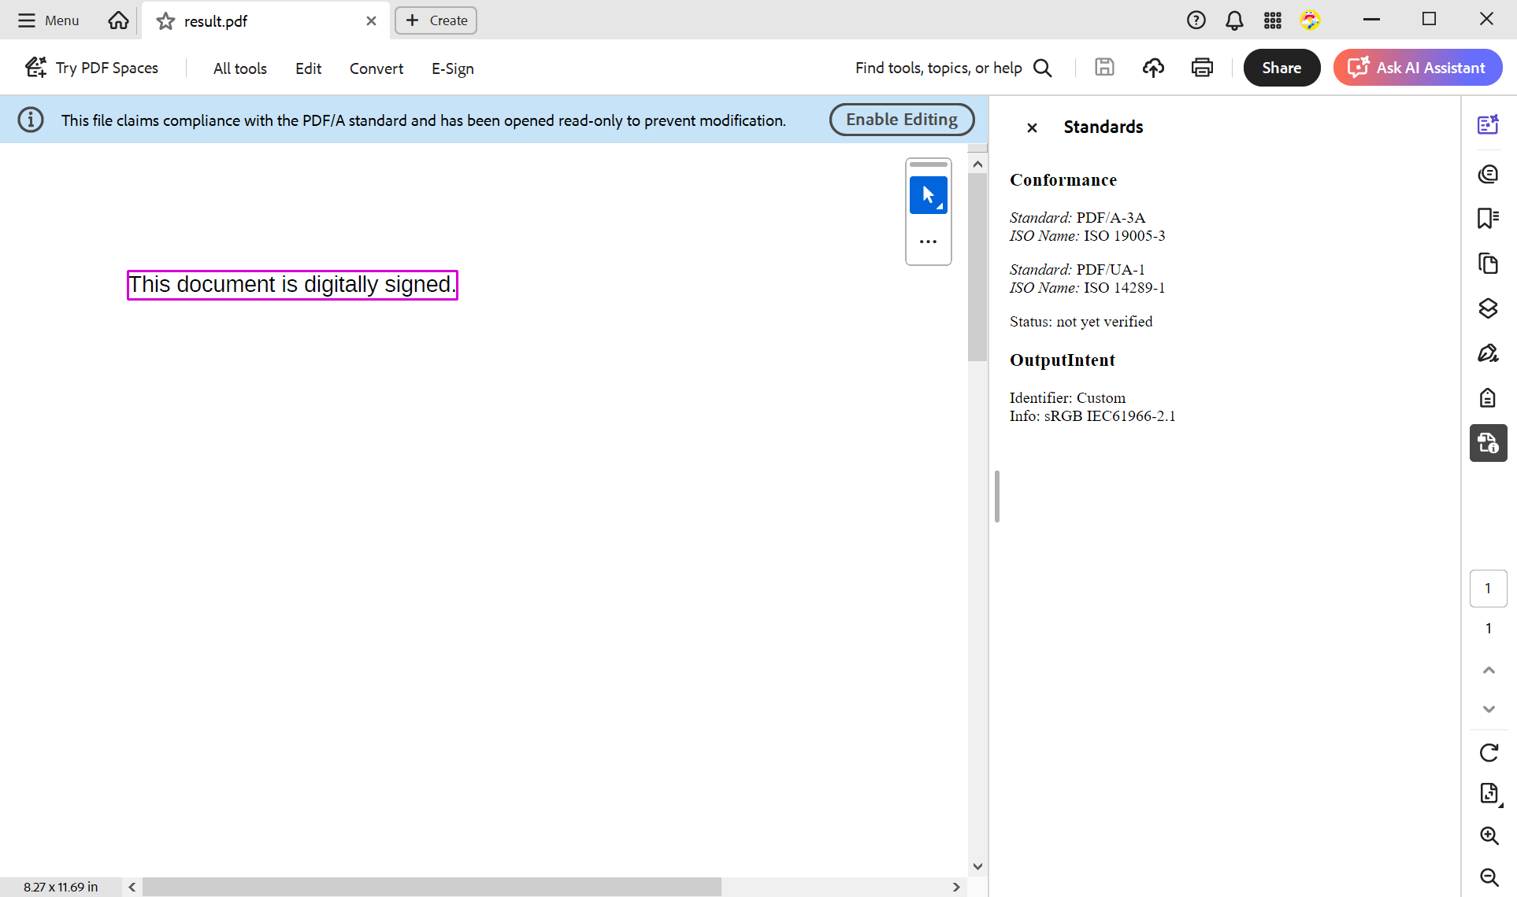1517x897 pixels.
Task: Open more tools via three-dot menu
Action: coord(929,241)
